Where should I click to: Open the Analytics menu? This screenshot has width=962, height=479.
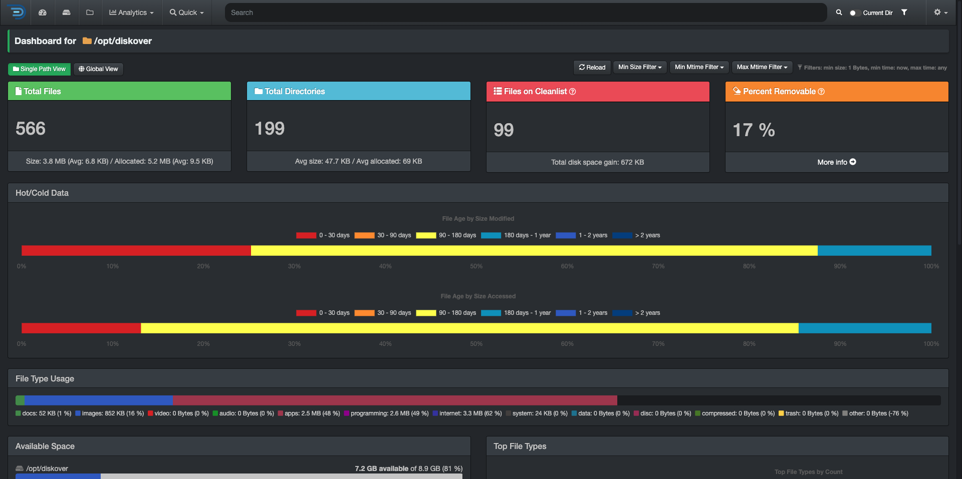[x=131, y=13]
